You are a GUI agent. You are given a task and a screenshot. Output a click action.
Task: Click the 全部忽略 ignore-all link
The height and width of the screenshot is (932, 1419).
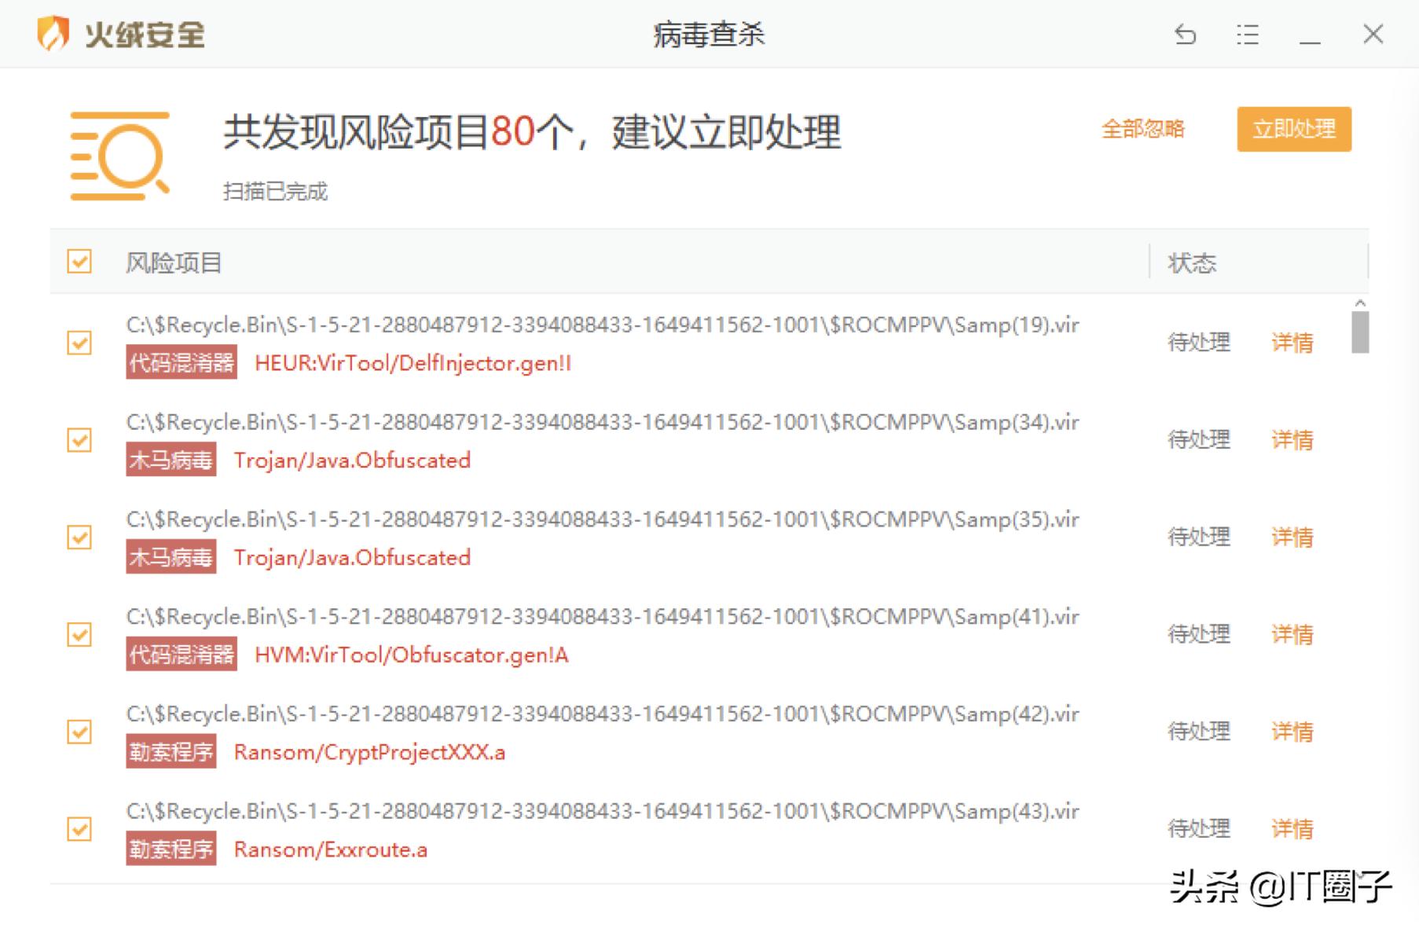[1146, 130]
